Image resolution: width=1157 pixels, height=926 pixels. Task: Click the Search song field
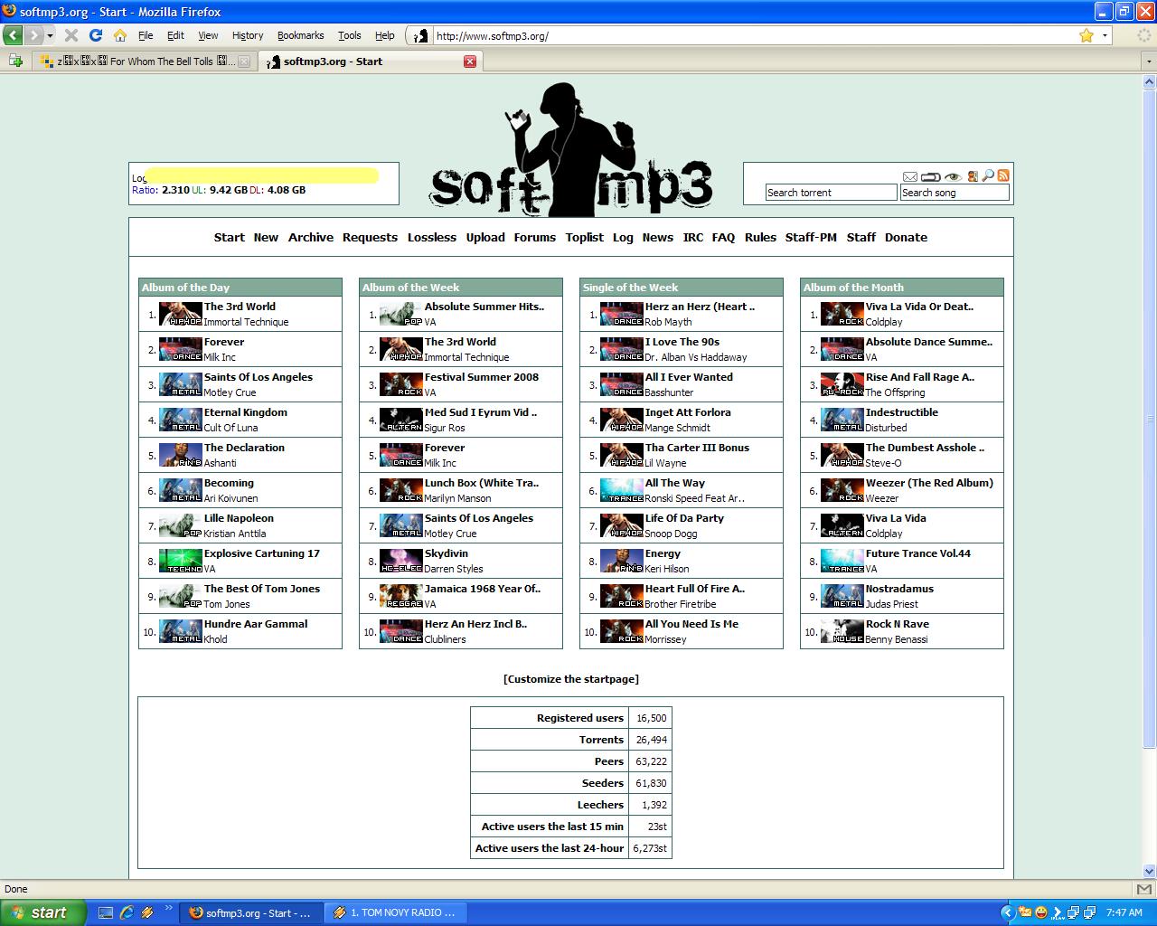(955, 193)
